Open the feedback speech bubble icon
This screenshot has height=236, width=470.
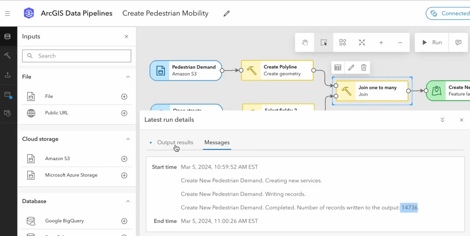tap(459, 42)
